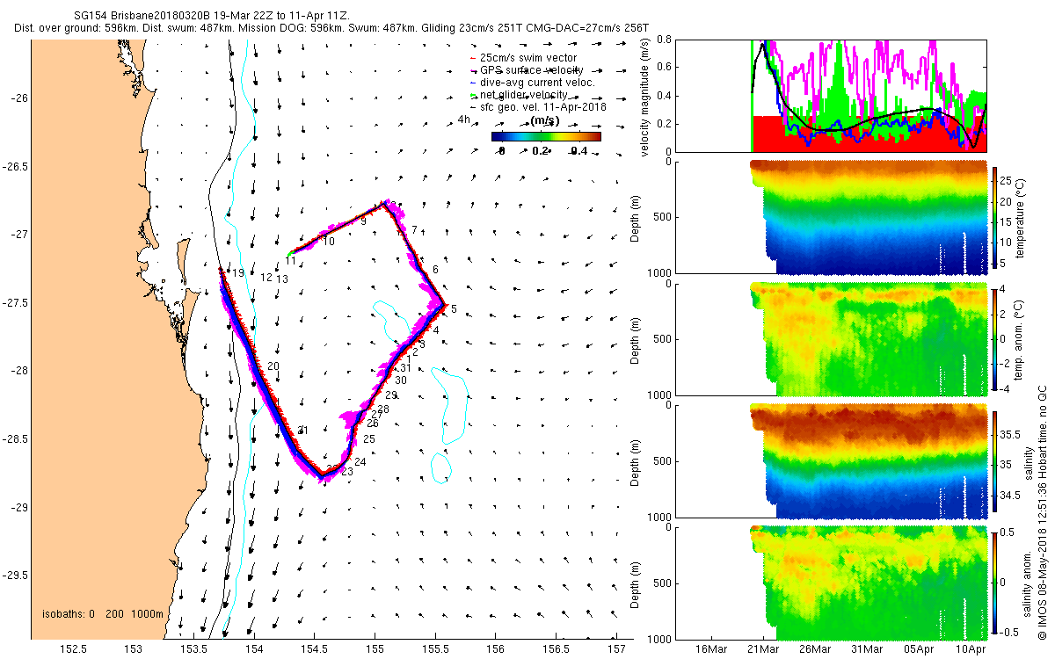Click day marker '19' on the glider track
Screen dimensions: 1055x659
tap(237, 273)
